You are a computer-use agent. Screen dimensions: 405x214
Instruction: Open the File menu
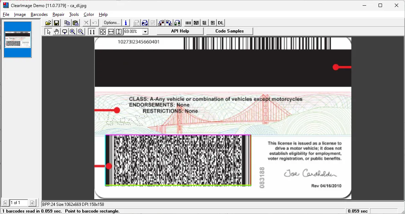click(6, 14)
